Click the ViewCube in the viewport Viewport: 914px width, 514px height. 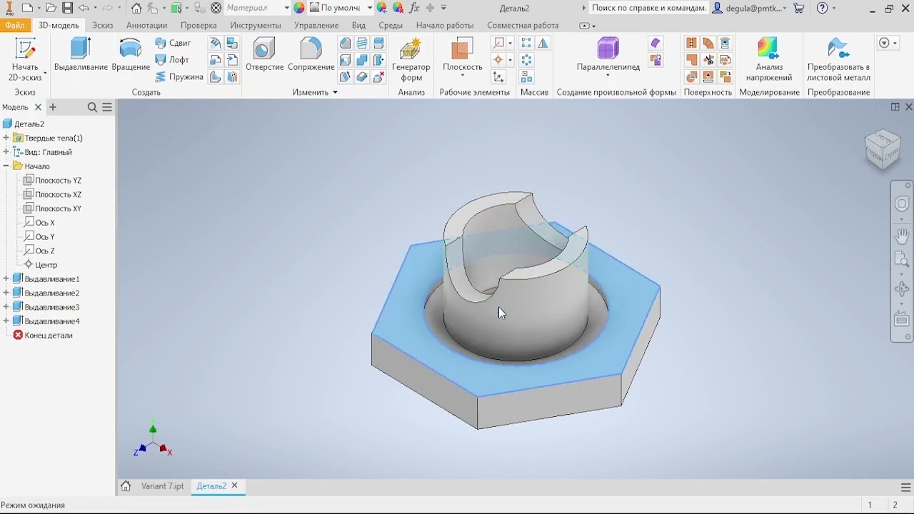(x=883, y=149)
